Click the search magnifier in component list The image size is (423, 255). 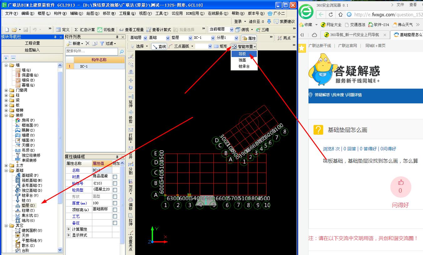point(122,51)
